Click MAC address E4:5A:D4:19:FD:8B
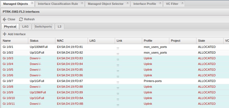The height and width of the screenshot is (108, 229). (70, 104)
